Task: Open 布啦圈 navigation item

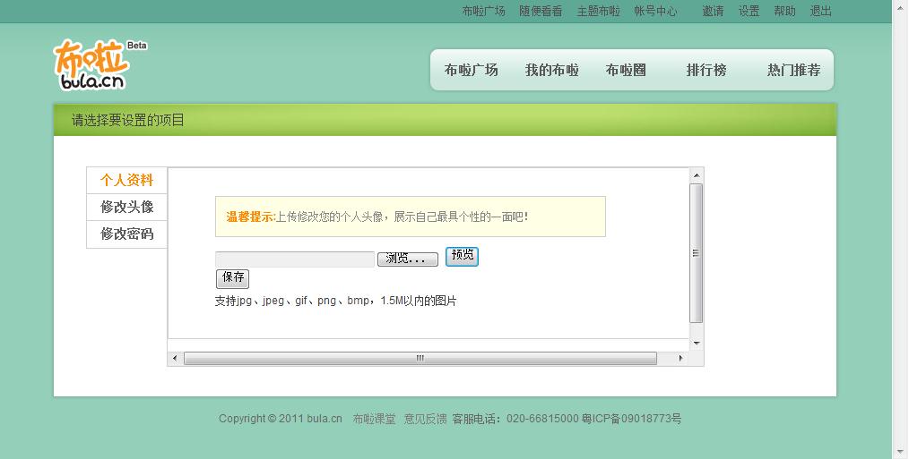Action: click(x=626, y=70)
